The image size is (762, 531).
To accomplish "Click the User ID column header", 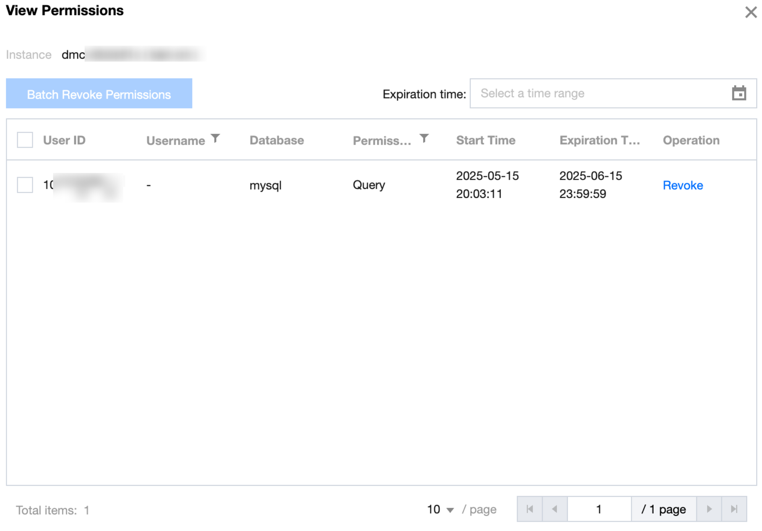I will point(64,140).
